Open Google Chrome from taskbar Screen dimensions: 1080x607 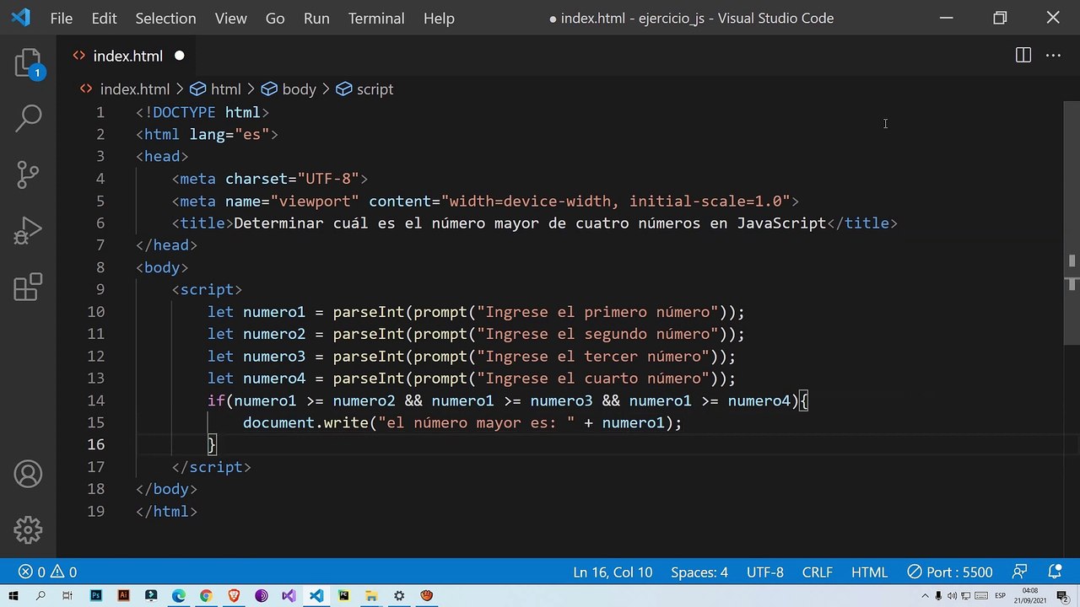click(206, 596)
